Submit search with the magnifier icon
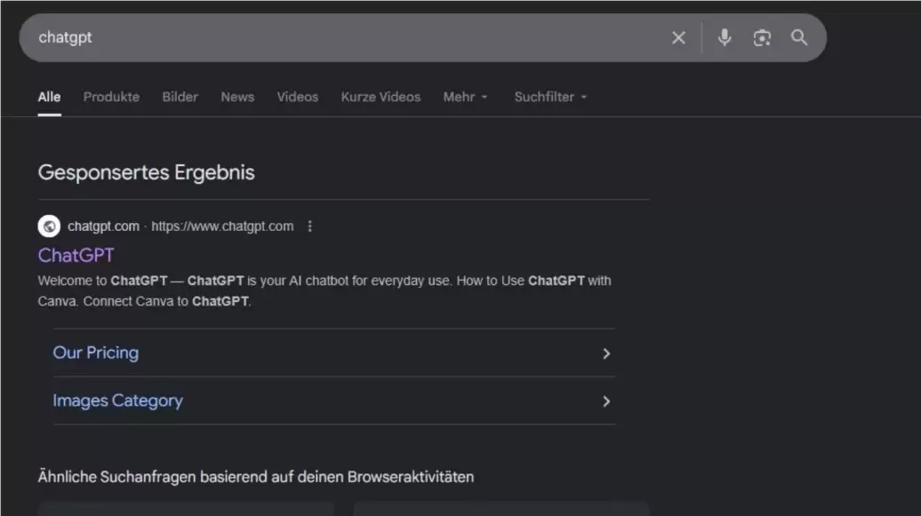This screenshot has width=921, height=516. click(x=799, y=37)
